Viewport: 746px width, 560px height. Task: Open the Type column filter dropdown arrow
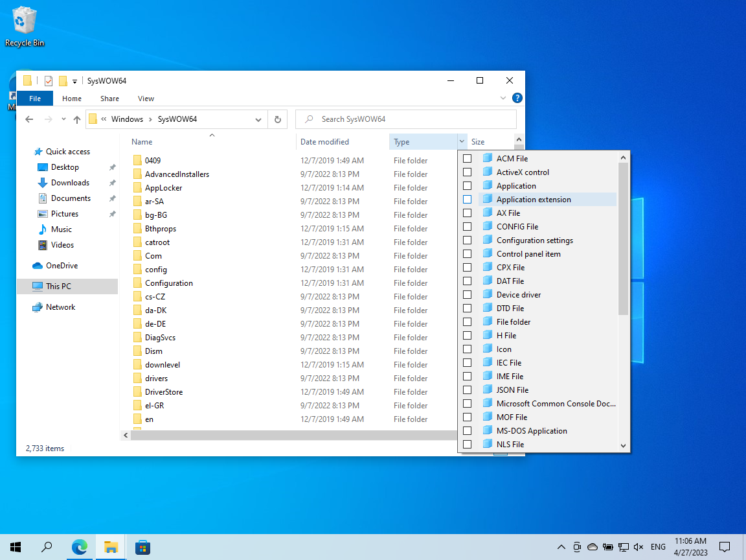462,141
